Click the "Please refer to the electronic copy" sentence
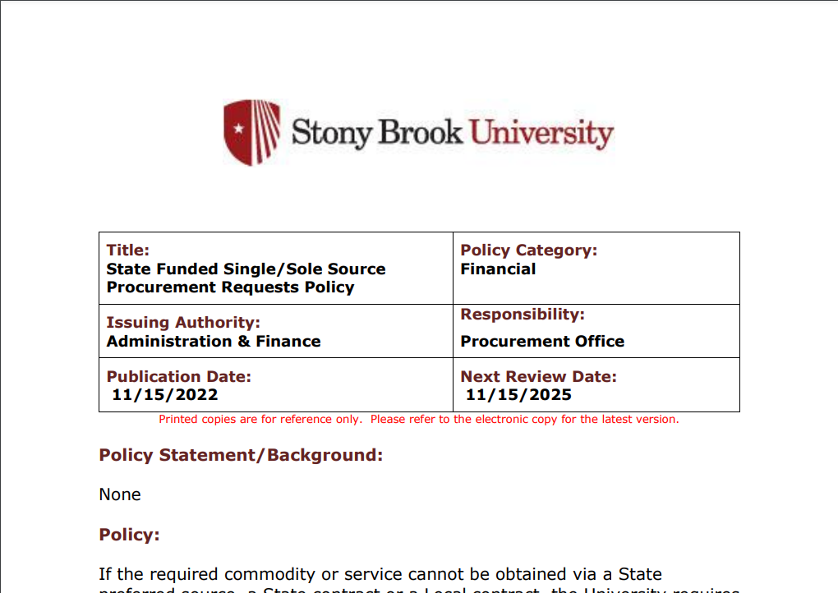 click(524, 420)
